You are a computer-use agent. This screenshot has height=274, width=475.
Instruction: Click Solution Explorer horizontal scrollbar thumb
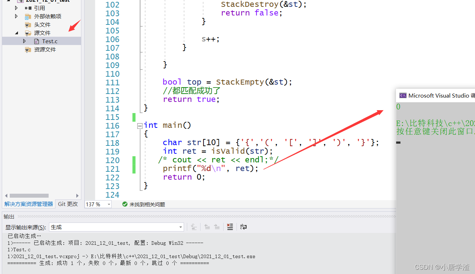29,196
